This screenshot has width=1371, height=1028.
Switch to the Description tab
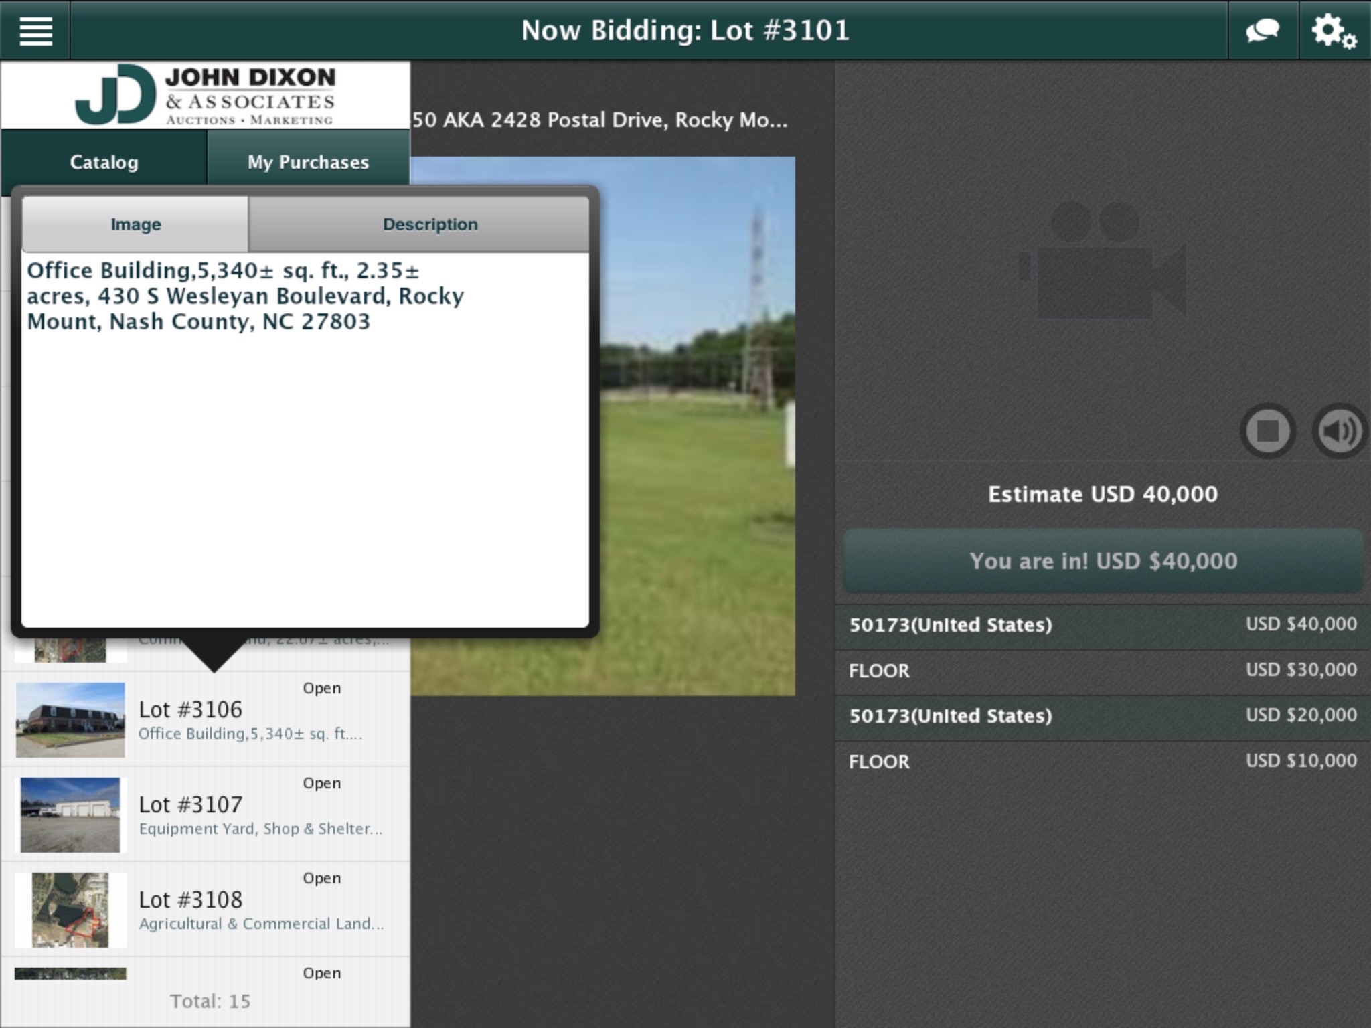pos(430,224)
